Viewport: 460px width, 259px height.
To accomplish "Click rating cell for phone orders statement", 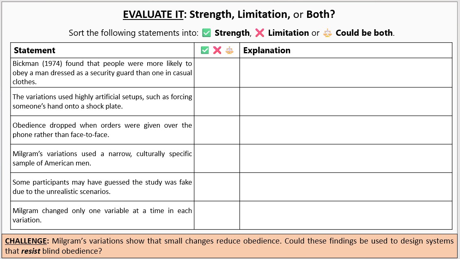I will click(x=217, y=130).
